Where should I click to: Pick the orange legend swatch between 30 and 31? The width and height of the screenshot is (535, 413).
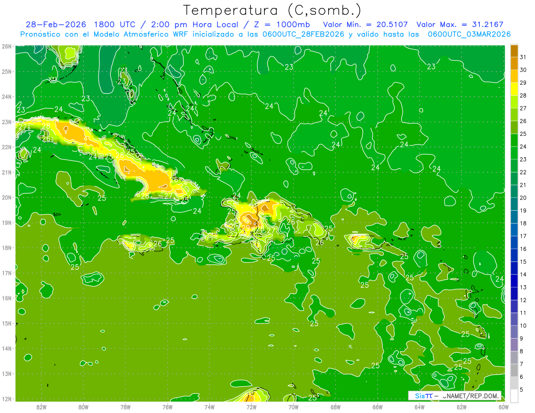(x=514, y=64)
